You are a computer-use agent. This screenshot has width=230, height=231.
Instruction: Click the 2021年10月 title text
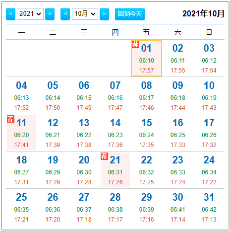coord(203,14)
